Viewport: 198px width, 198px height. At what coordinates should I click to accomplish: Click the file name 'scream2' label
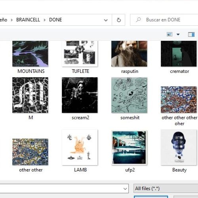click(80, 118)
